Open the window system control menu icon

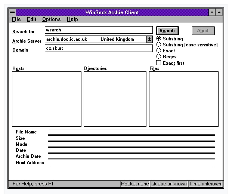[12, 12]
